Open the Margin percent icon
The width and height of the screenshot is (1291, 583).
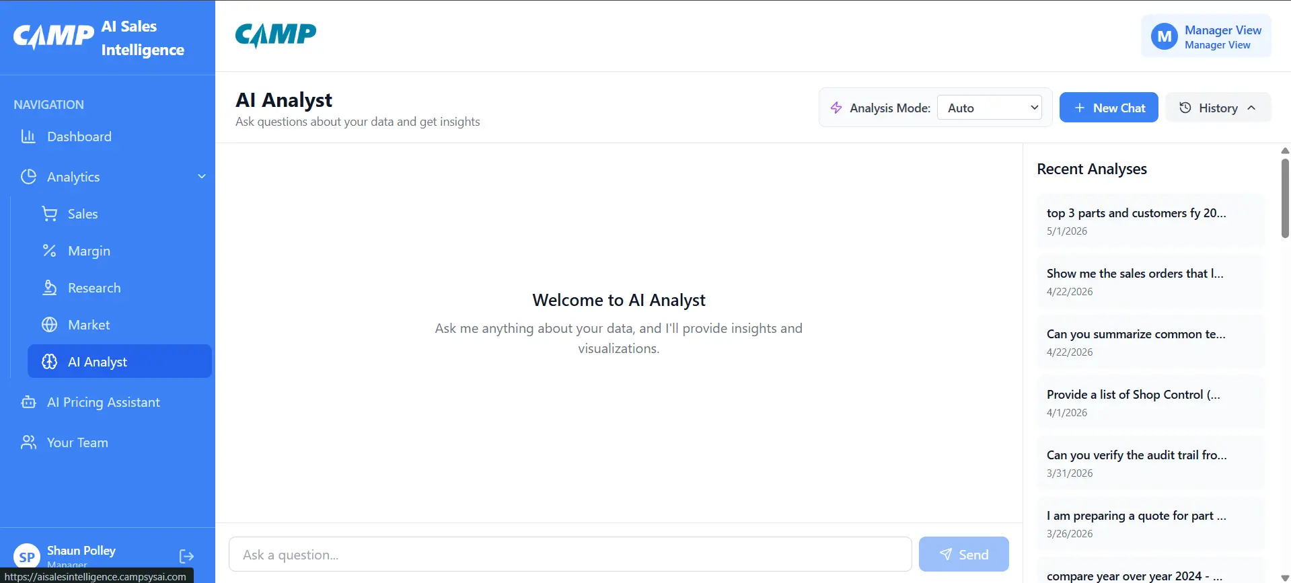tap(49, 251)
